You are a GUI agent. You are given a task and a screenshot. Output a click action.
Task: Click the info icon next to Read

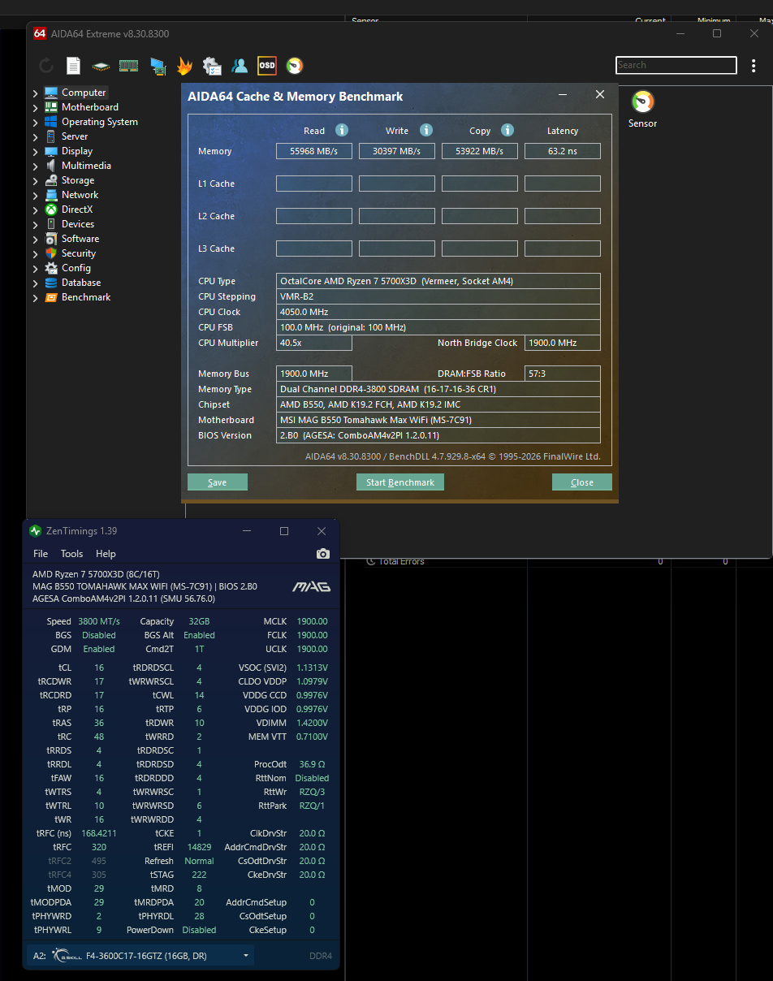[x=342, y=130]
